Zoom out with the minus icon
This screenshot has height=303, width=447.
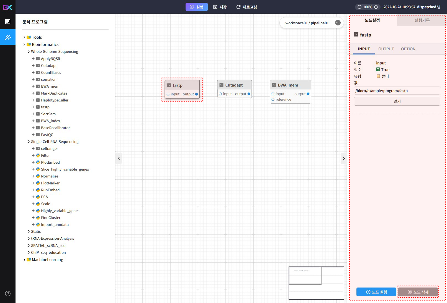pos(359,7)
